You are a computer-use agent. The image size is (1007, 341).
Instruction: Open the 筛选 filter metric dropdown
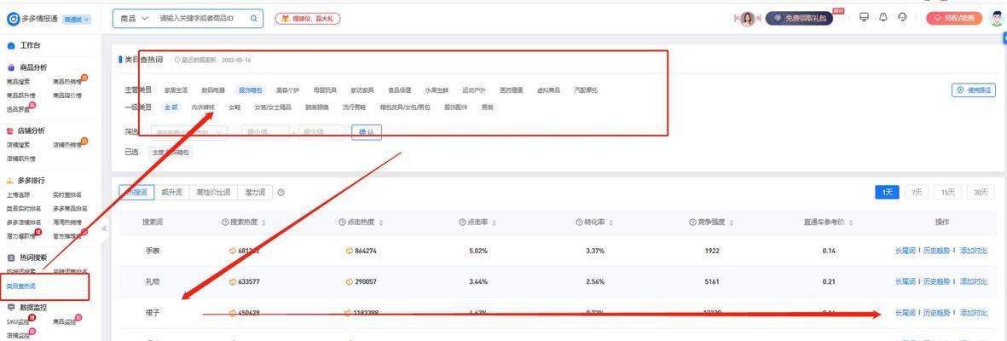[188, 132]
